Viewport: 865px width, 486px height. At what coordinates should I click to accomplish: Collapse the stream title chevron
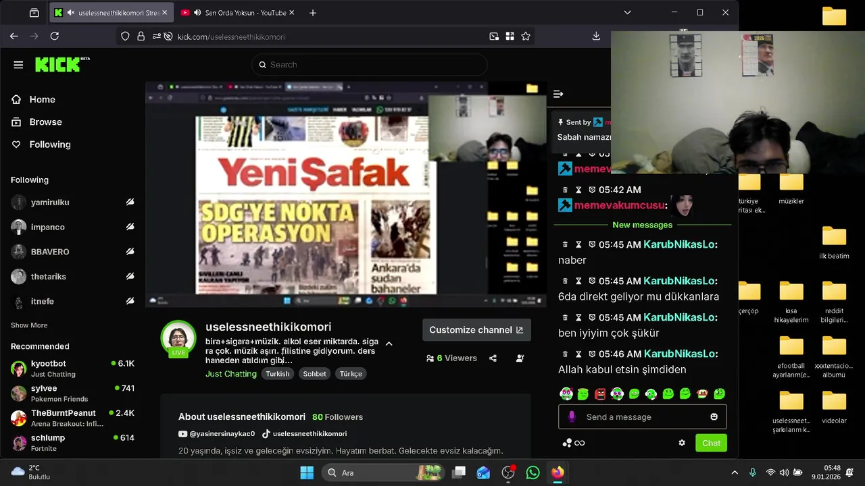point(389,344)
